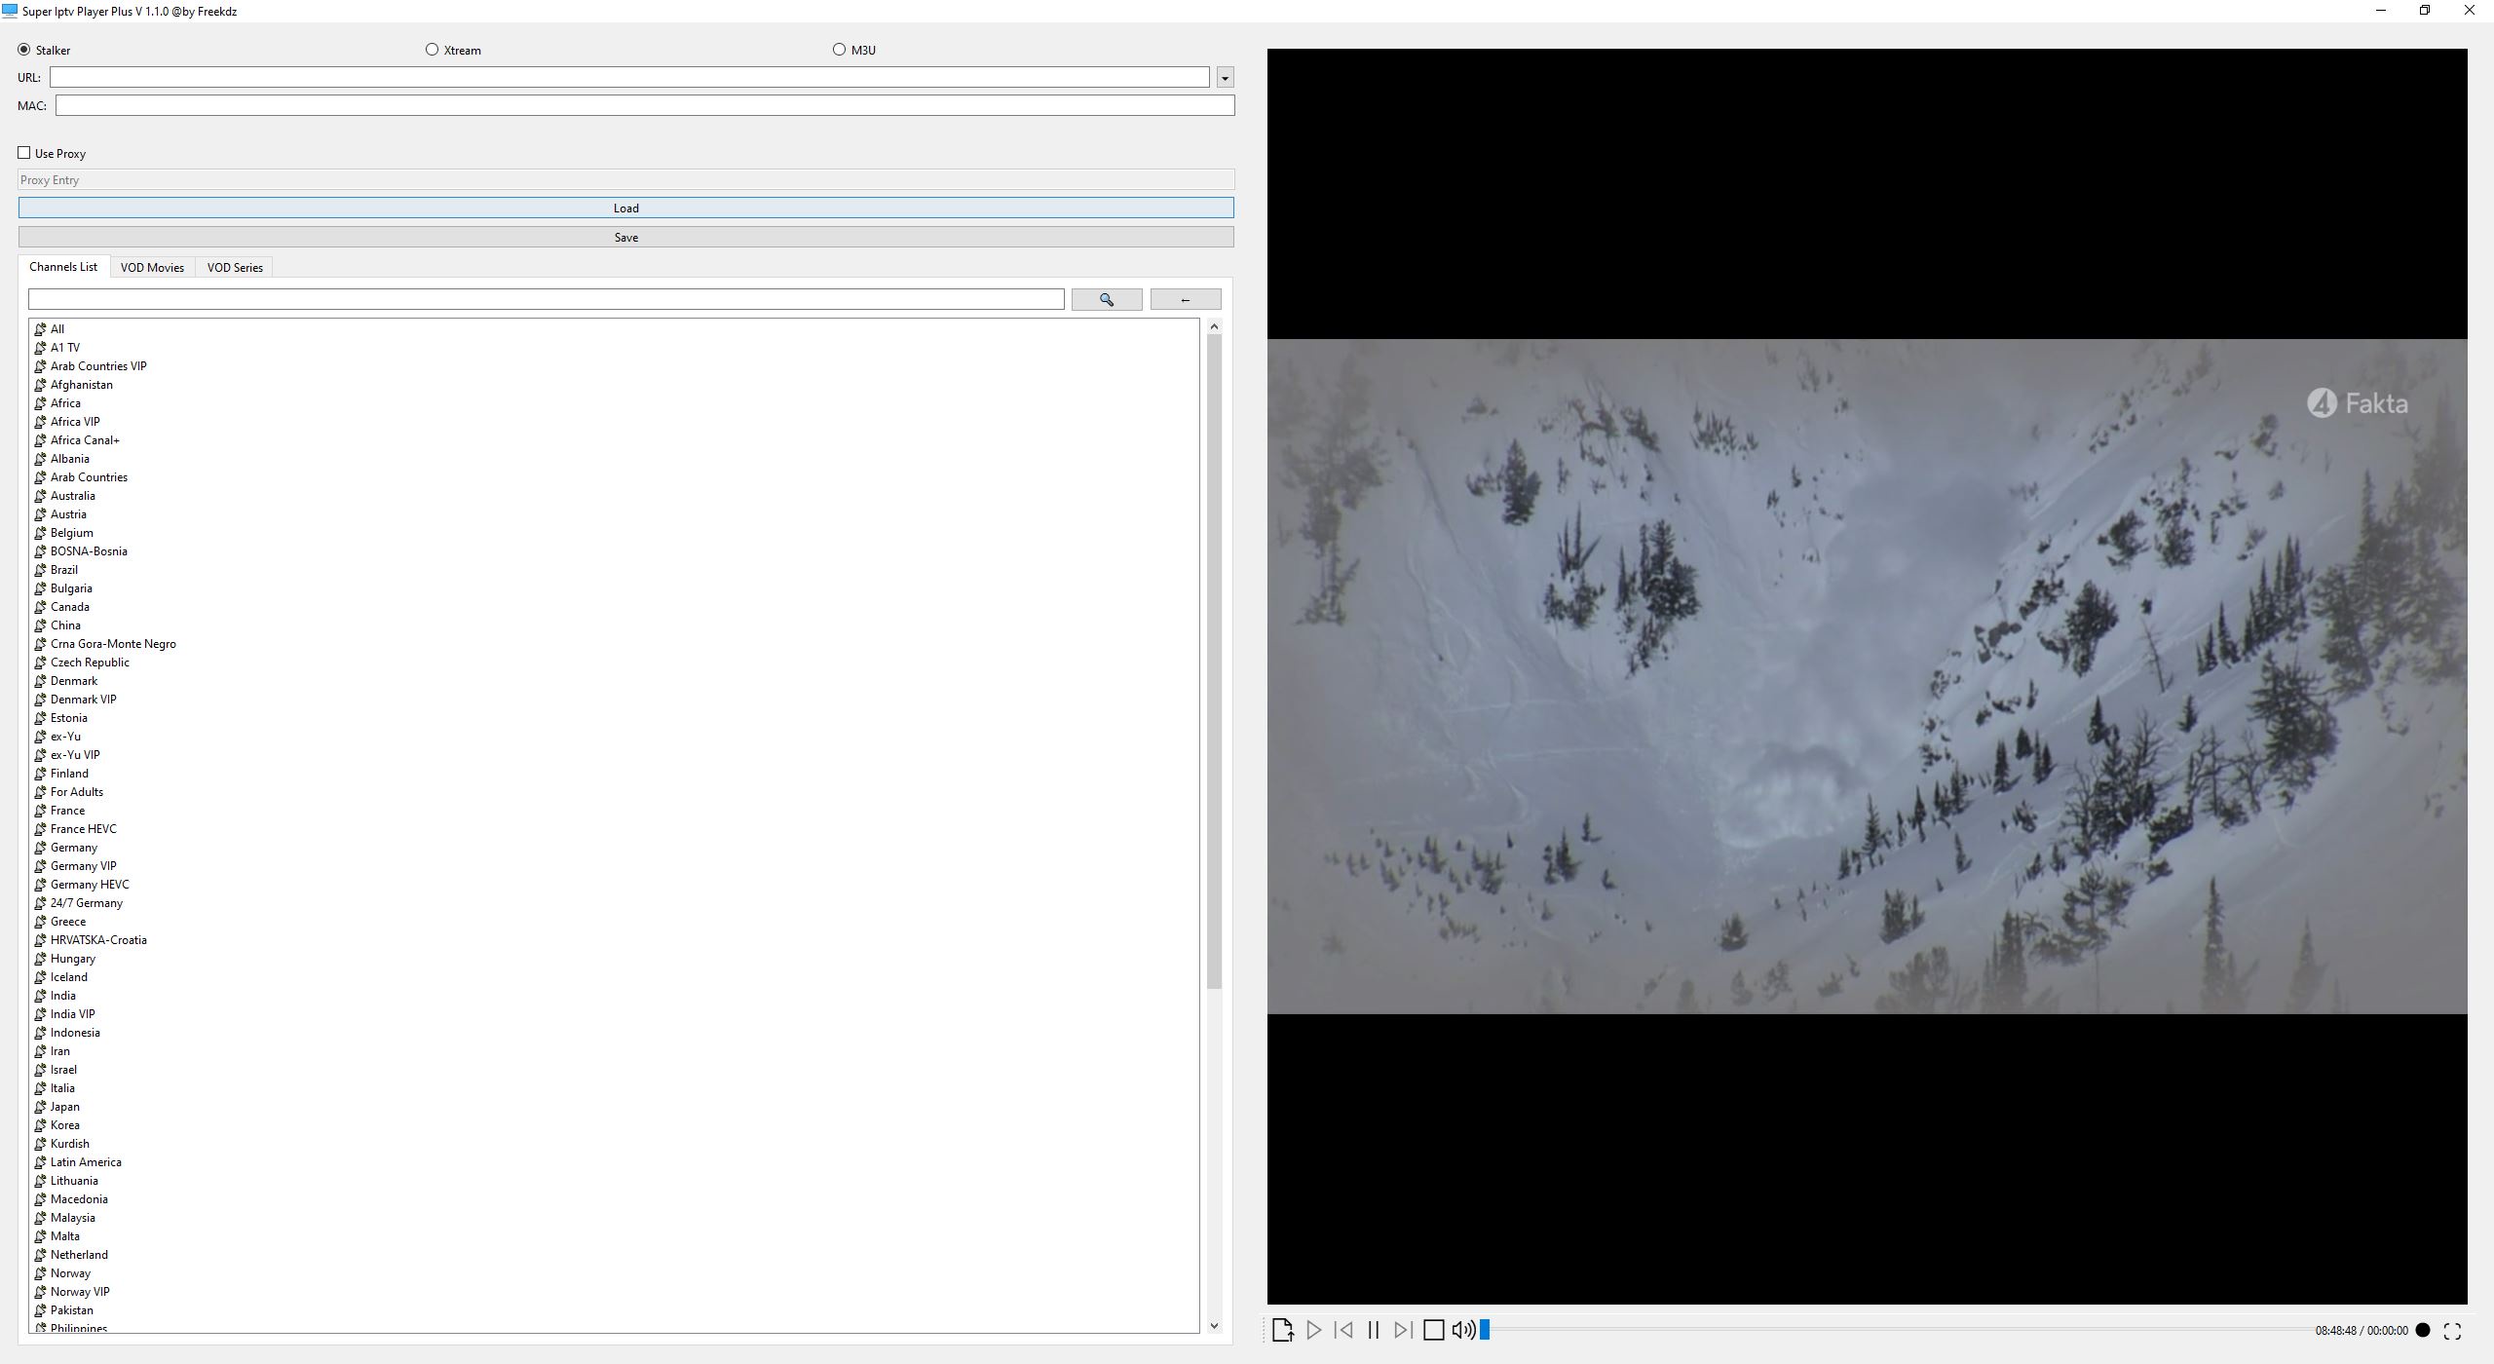Switch to the Channels List tab
Image resolution: width=2494 pixels, height=1364 pixels.
pos(63,267)
